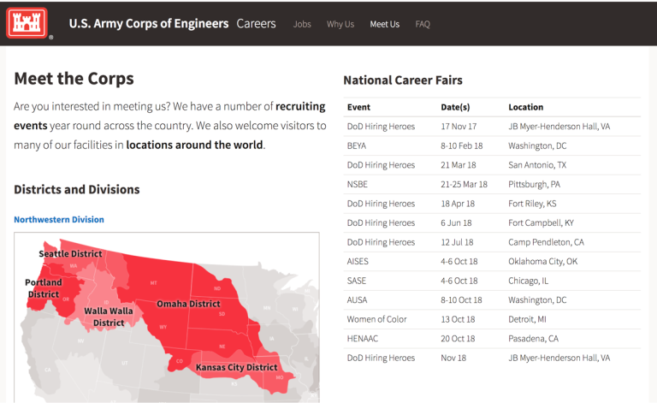The height and width of the screenshot is (403, 657).
Task: Click the SASE event cell
Action: 356,281
